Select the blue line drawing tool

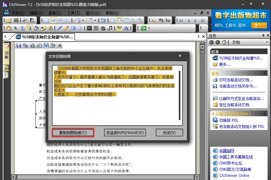[59, 28]
